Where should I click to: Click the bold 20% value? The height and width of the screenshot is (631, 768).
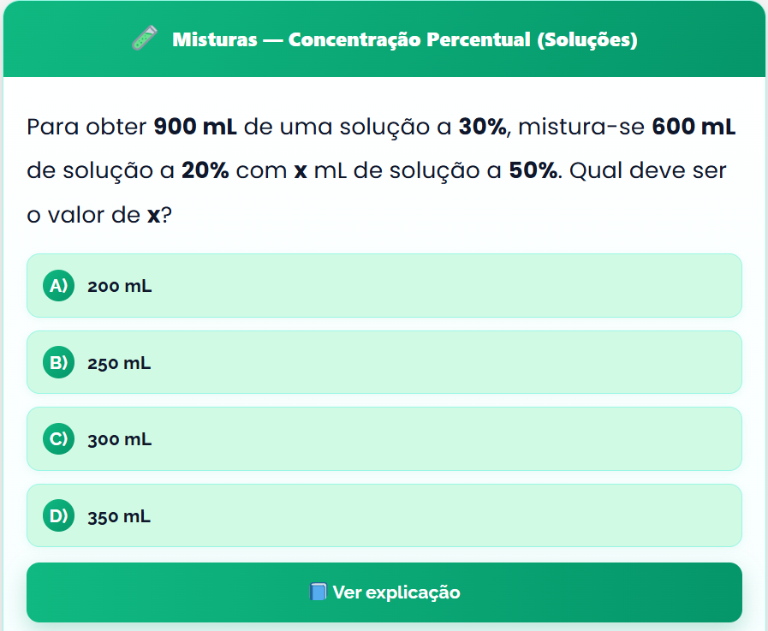[205, 170]
